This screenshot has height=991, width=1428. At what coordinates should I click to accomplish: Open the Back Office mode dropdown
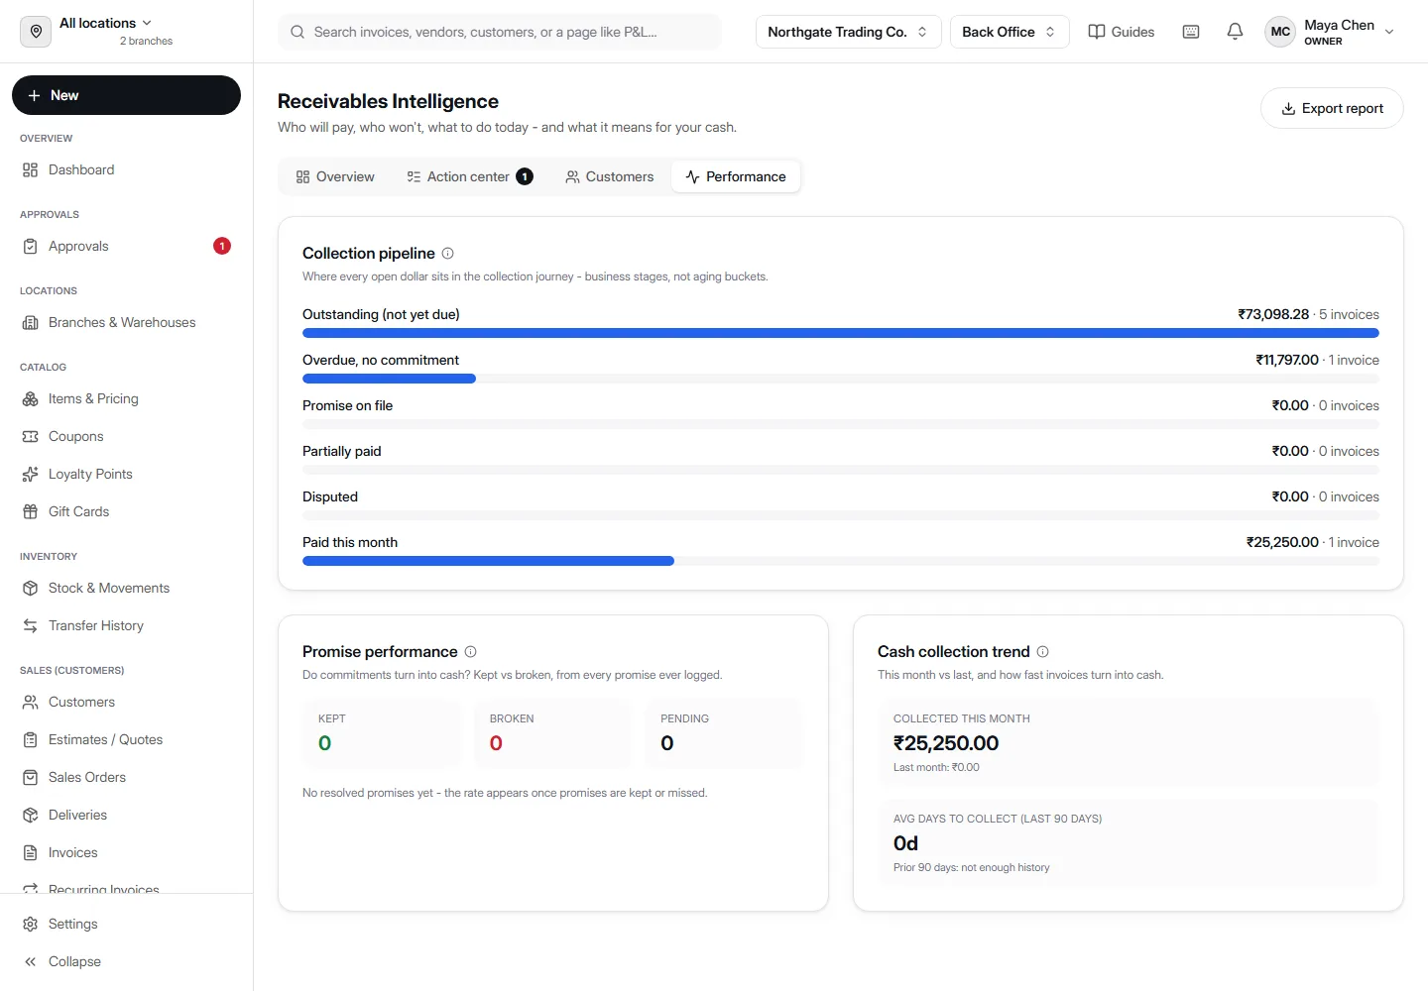point(1010,32)
